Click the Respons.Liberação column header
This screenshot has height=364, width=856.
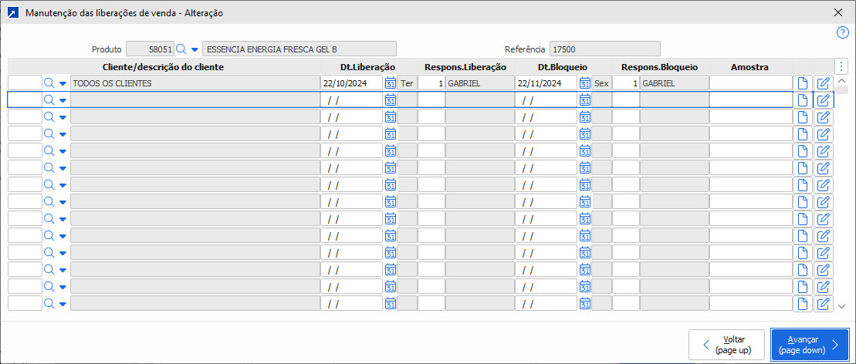pos(465,66)
